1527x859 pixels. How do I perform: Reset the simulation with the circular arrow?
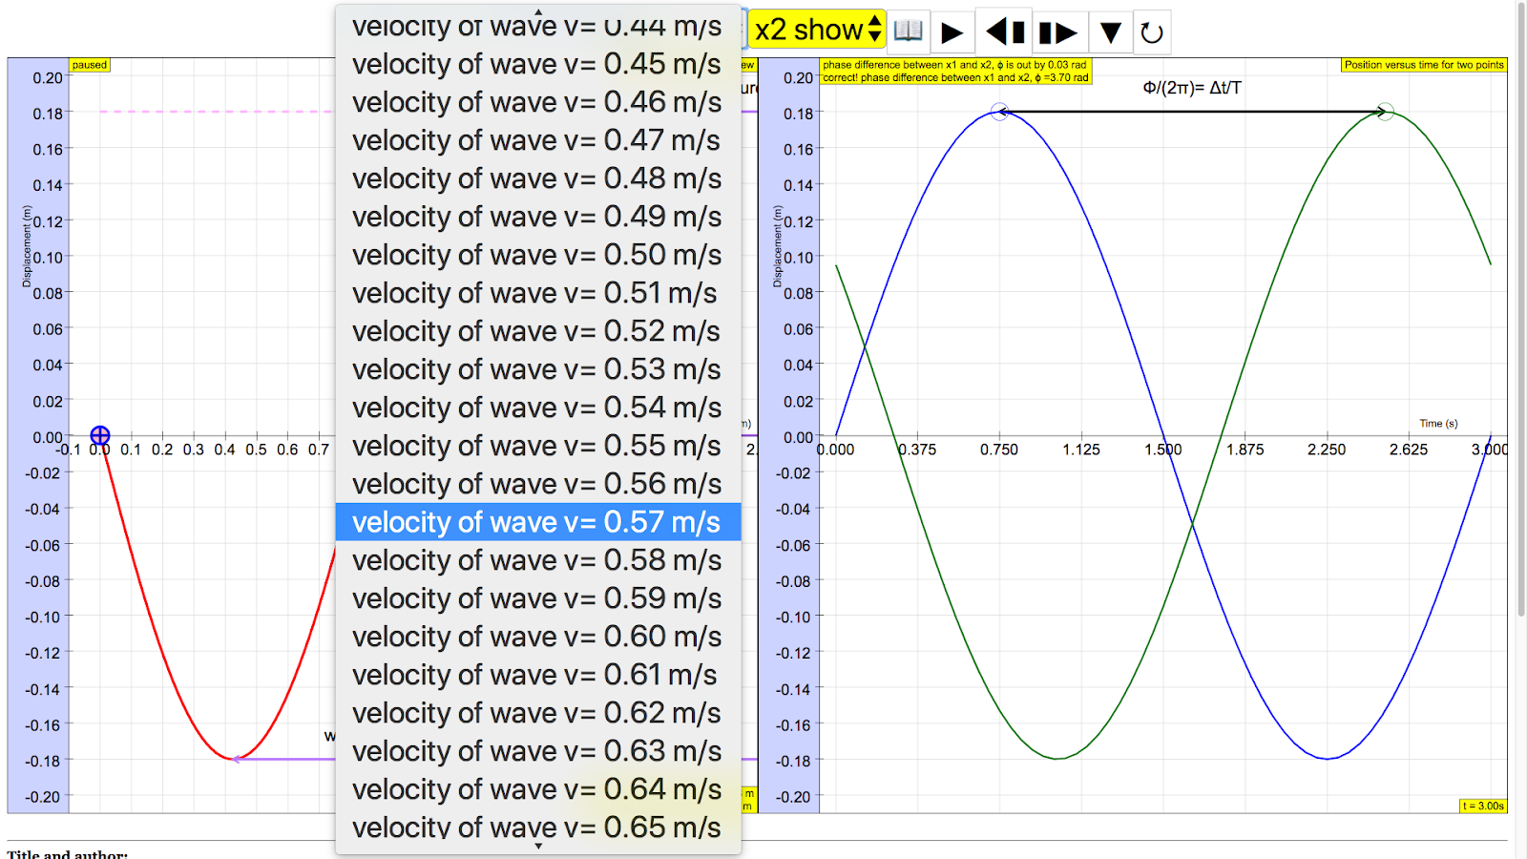point(1152,32)
